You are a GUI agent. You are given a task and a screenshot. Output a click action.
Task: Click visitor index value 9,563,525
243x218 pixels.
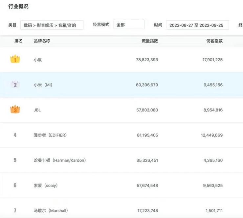[213, 186]
